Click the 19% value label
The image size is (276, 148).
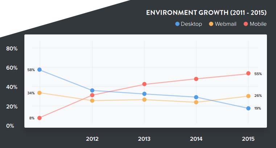pos(258,108)
